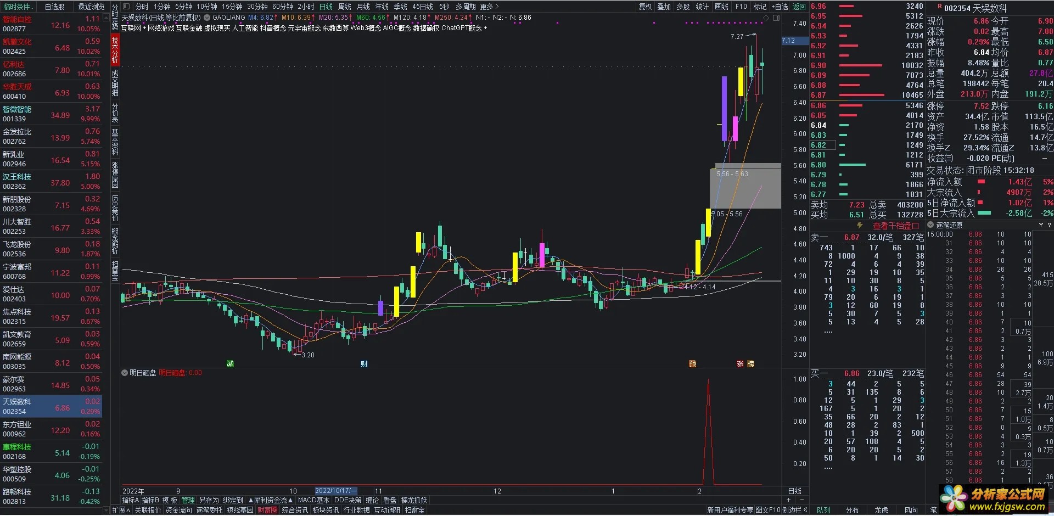Click the 多股 toolbar button

tap(683, 7)
